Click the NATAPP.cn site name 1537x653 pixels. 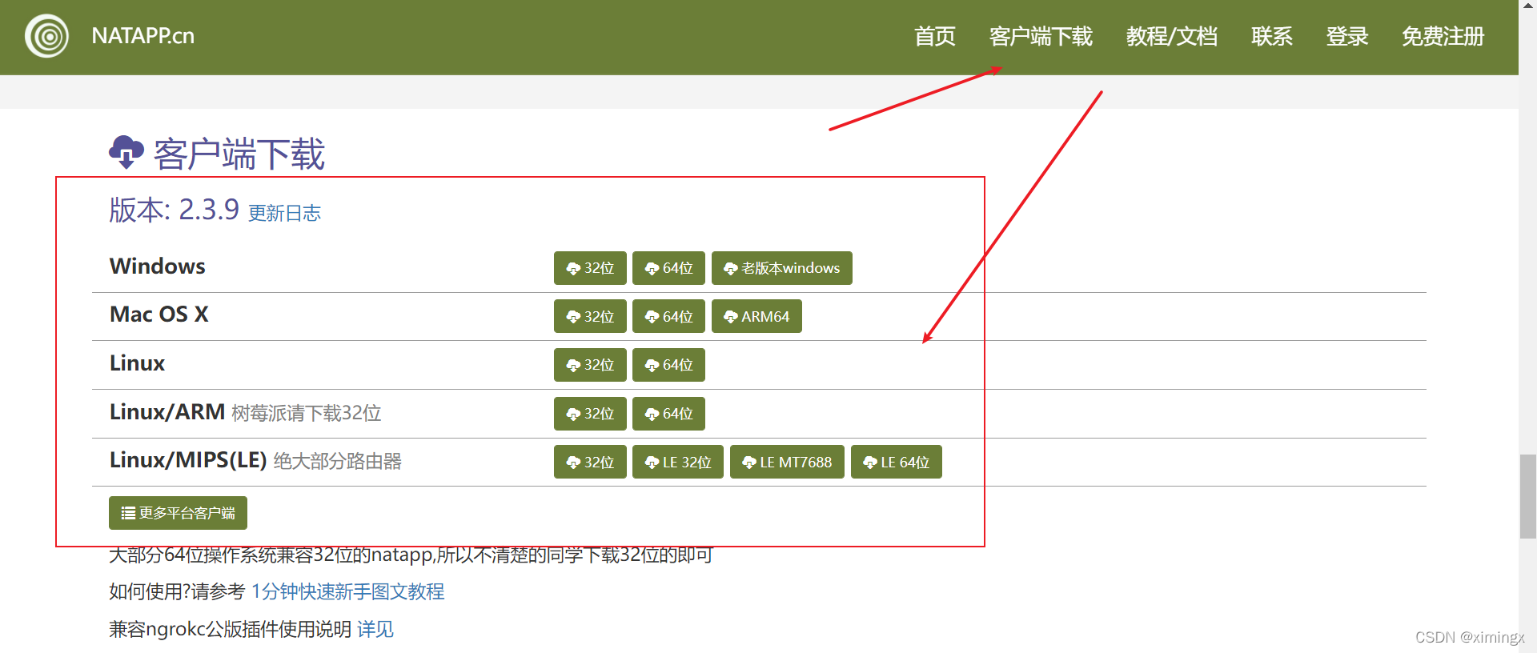(142, 36)
